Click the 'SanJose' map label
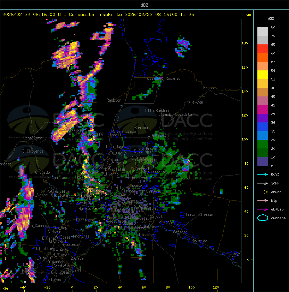This screenshot has height=292, width=289. (142, 128)
